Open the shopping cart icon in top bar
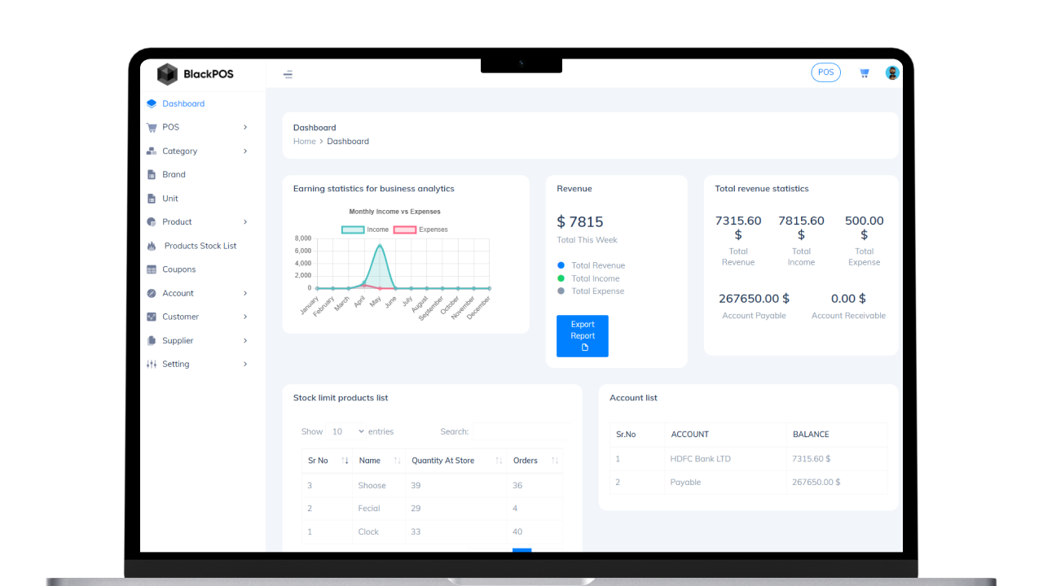This screenshot has width=1043, height=586. coord(864,72)
